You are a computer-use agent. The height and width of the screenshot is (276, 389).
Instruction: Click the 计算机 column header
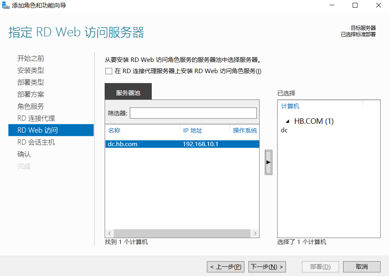[x=290, y=106]
